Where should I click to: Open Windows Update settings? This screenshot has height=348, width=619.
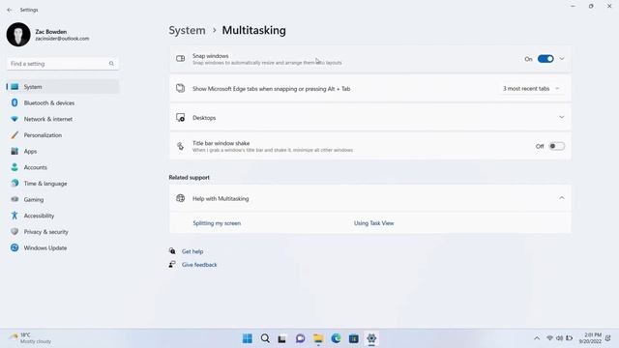tap(62, 248)
